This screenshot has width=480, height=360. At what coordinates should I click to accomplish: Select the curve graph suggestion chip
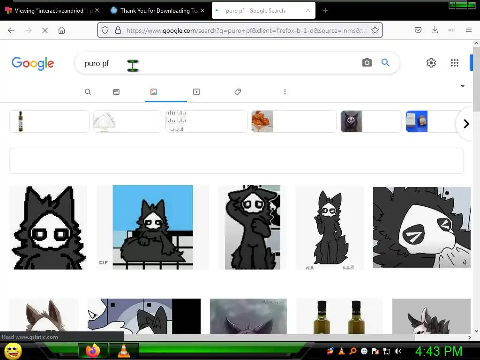(x=127, y=121)
